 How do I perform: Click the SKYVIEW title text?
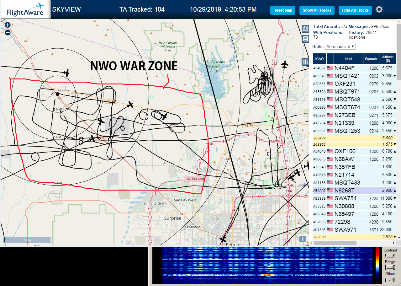point(66,9)
